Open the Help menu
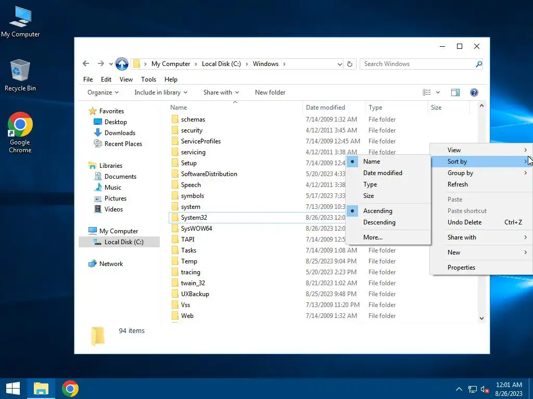The height and width of the screenshot is (399, 533). 171,79
